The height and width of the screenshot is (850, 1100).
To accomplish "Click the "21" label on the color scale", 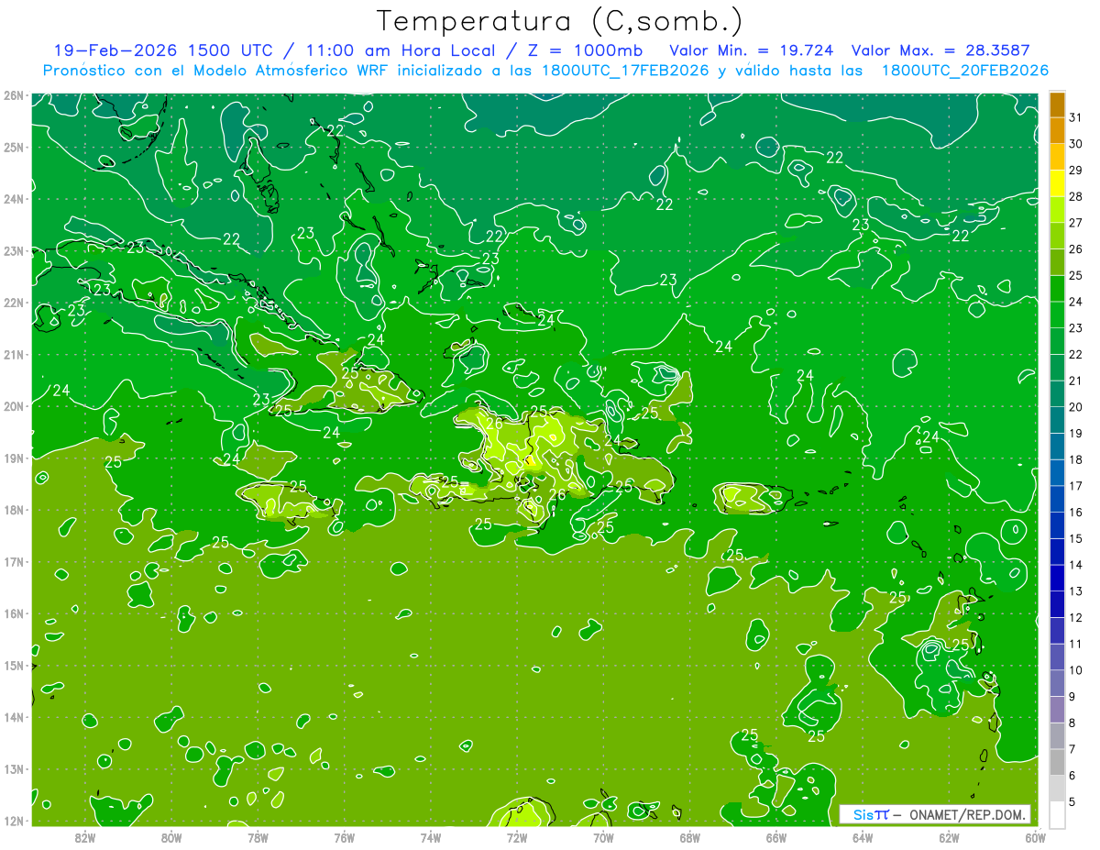I will click(1076, 381).
